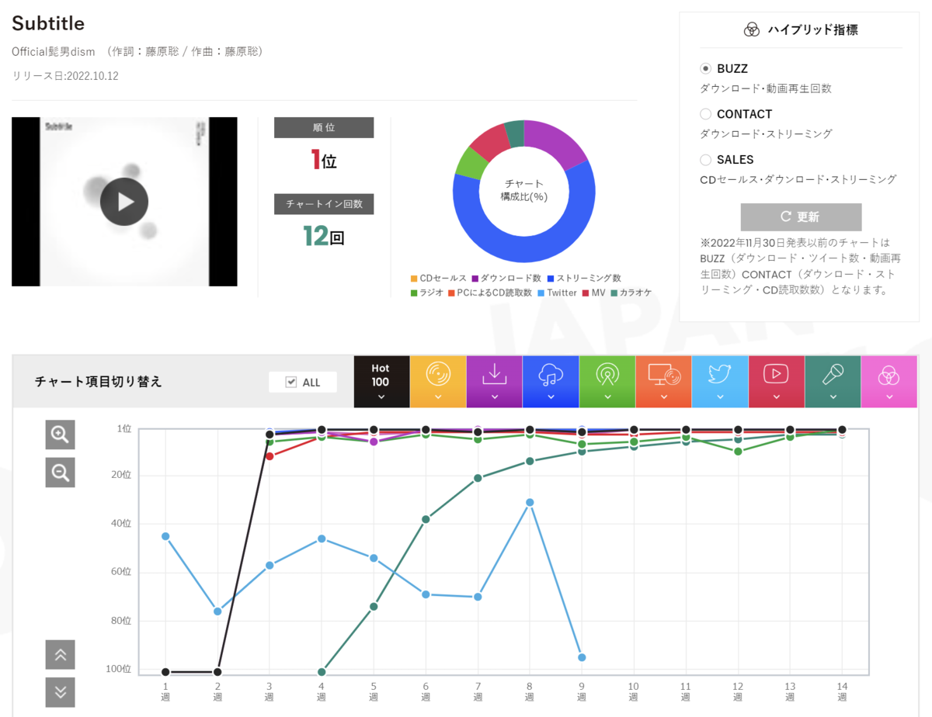Click the Hot 100 black point at week 1

[x=165, y=672]
